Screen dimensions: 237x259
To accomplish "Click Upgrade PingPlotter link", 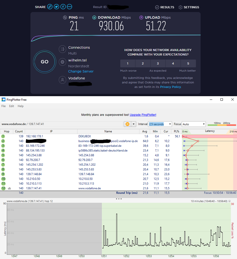I will pos(143,115).
